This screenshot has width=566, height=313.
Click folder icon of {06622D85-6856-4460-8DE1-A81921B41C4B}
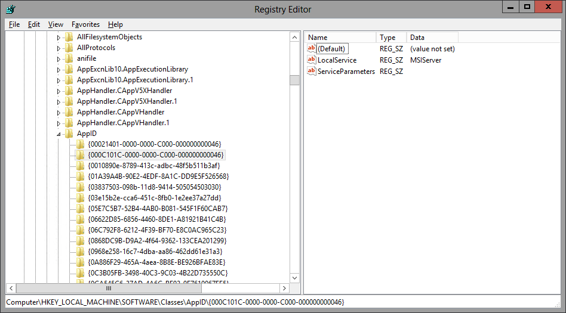point(80,219)
